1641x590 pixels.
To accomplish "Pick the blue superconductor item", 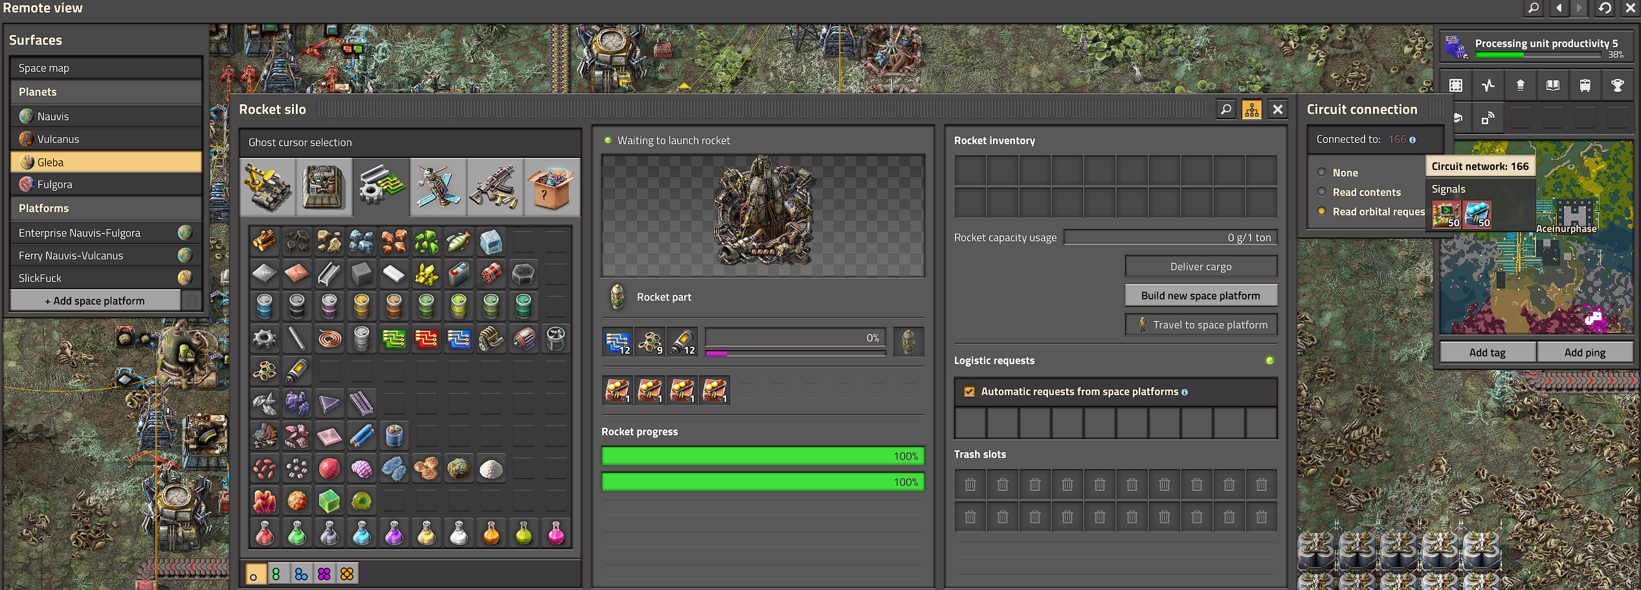I will (x=362, y=436).
